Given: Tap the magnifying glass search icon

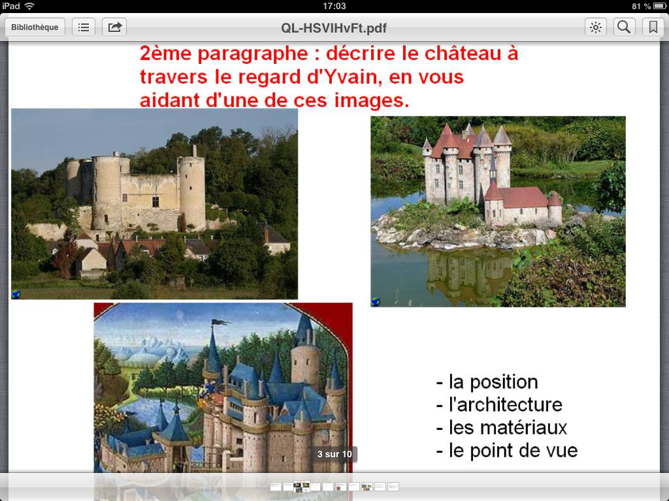Looking at the screenshot, I should point(624,27).
